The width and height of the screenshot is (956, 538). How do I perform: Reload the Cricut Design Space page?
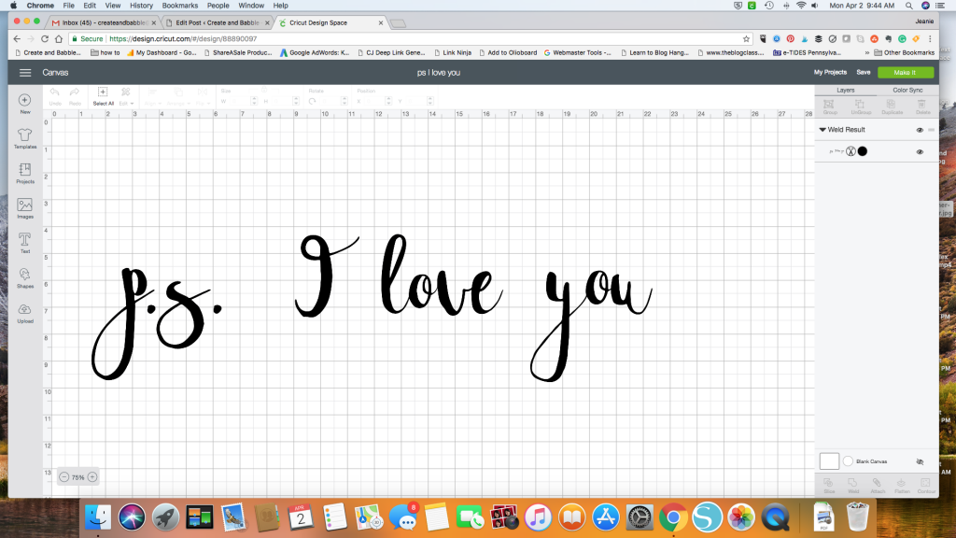point(45,38)
